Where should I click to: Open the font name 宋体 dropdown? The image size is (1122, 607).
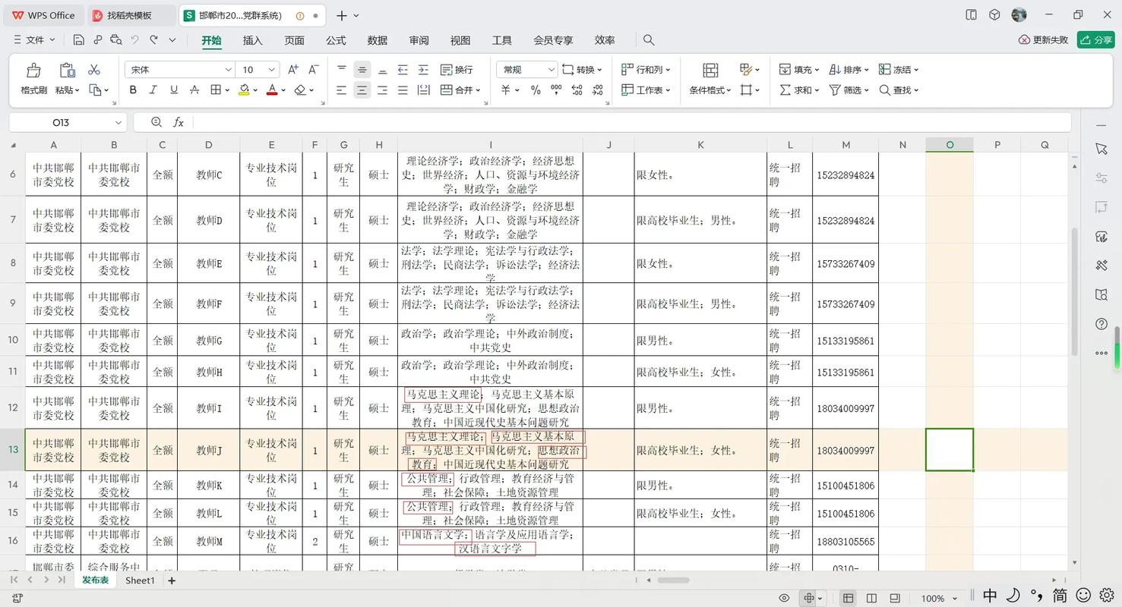(x=228, y=70)
